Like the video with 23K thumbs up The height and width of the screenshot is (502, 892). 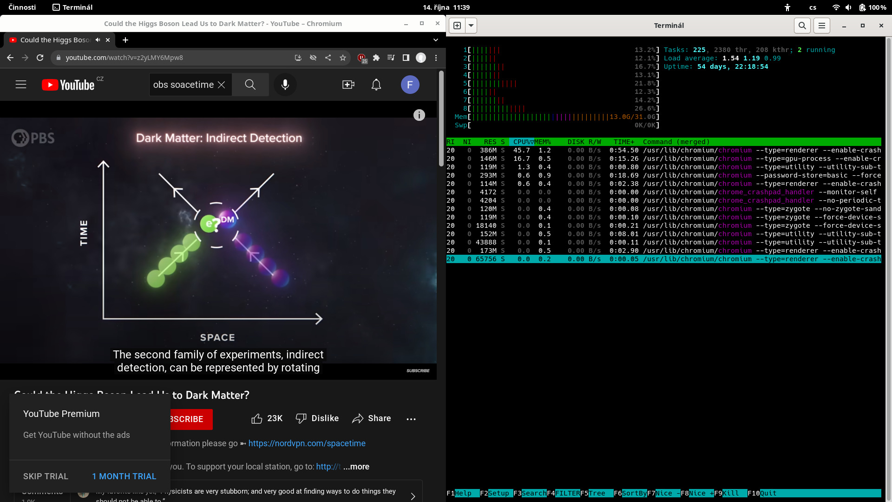[267, 418]
